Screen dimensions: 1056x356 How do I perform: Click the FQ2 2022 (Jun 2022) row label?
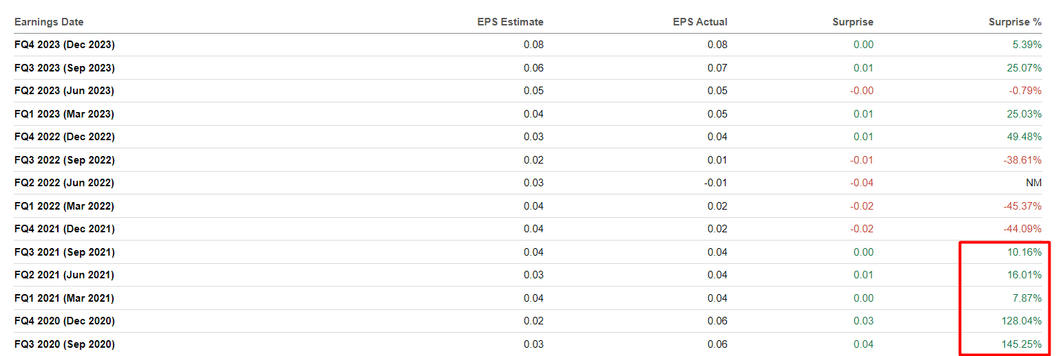(x=64, y=183)
